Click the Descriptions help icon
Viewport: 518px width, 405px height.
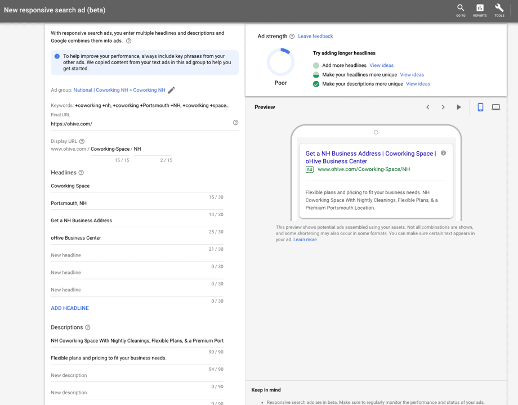tap(87, 327)
